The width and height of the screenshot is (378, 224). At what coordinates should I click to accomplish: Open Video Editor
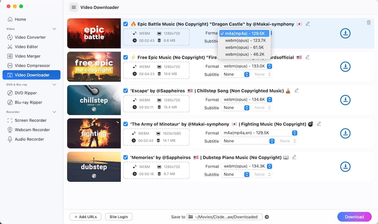(x=31, y=46)
